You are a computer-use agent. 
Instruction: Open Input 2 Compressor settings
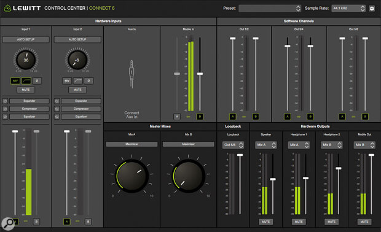(81, 109)
